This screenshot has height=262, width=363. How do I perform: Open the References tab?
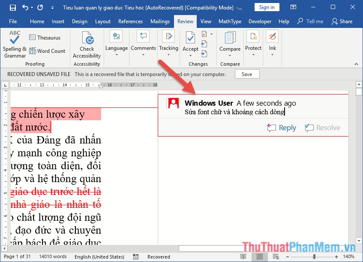pos(130,21)
